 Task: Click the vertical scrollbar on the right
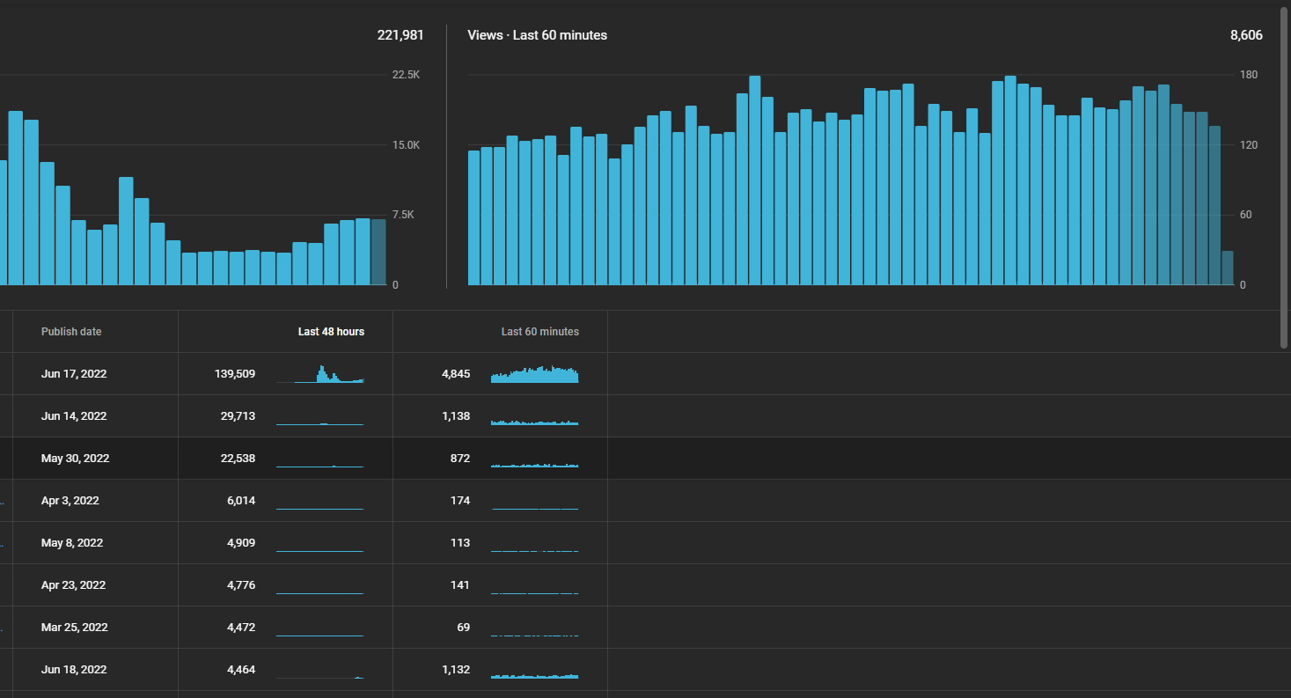[1284, 176]
